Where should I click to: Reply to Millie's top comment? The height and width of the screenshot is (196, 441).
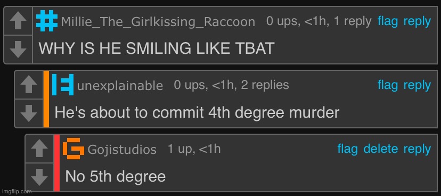pos(417,22)
